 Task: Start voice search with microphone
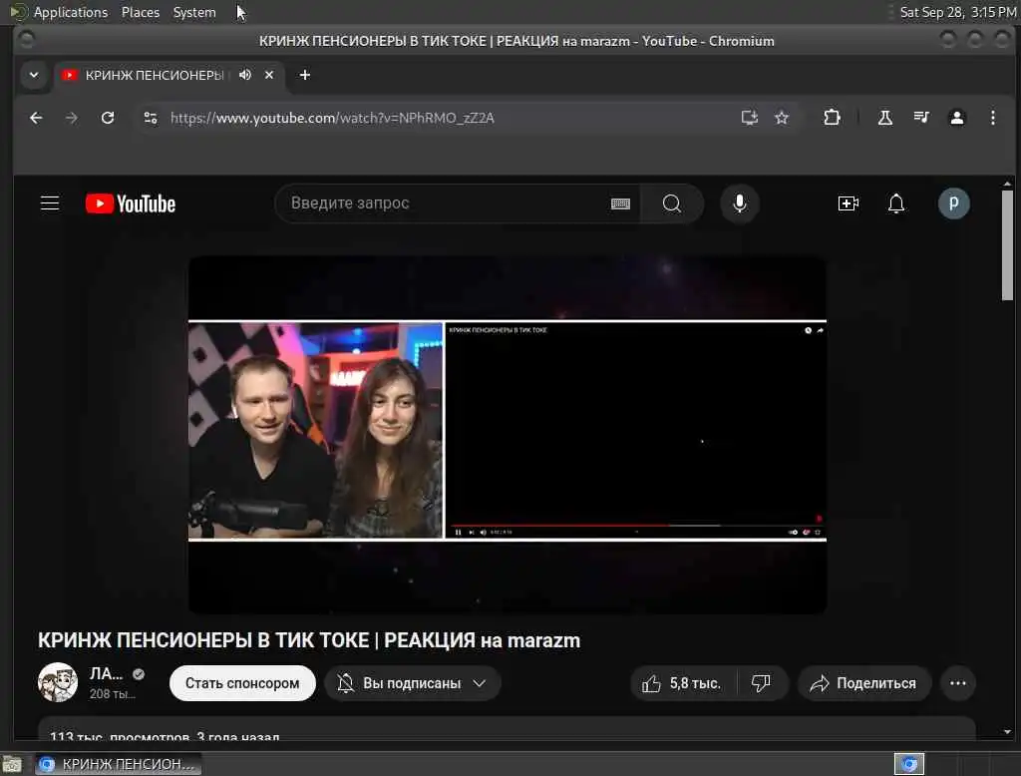coord(740,203)
